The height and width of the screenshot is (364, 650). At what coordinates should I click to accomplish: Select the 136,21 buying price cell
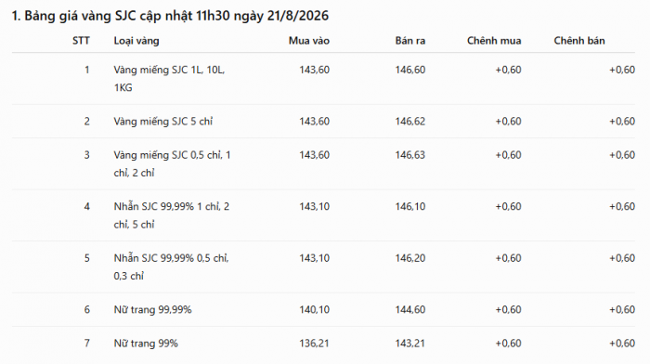click(314, 344)
